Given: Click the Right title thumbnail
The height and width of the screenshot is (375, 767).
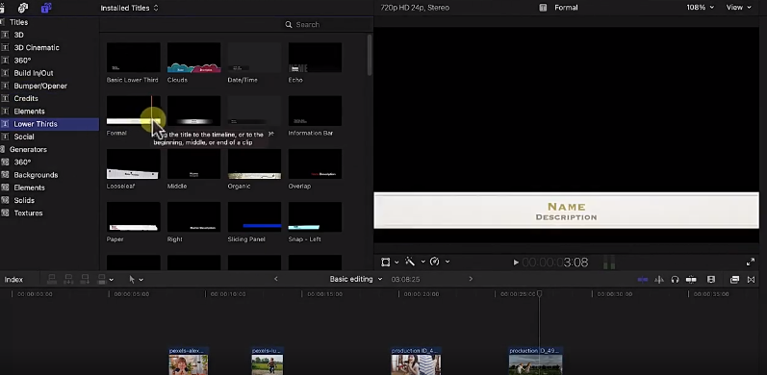Looking at the screenshot, I should (x=193, y=217).
